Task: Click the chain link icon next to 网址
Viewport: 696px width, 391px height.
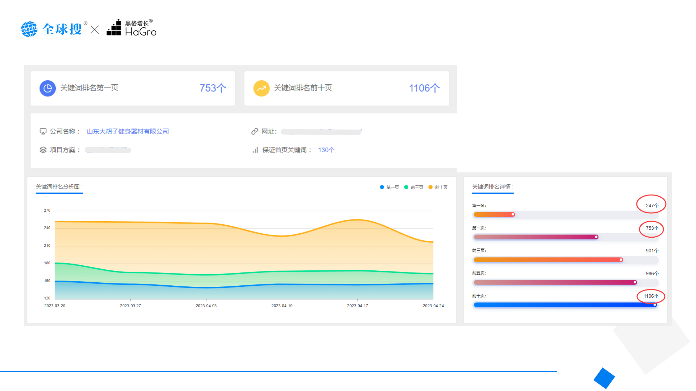Action: tap(254, 131)
